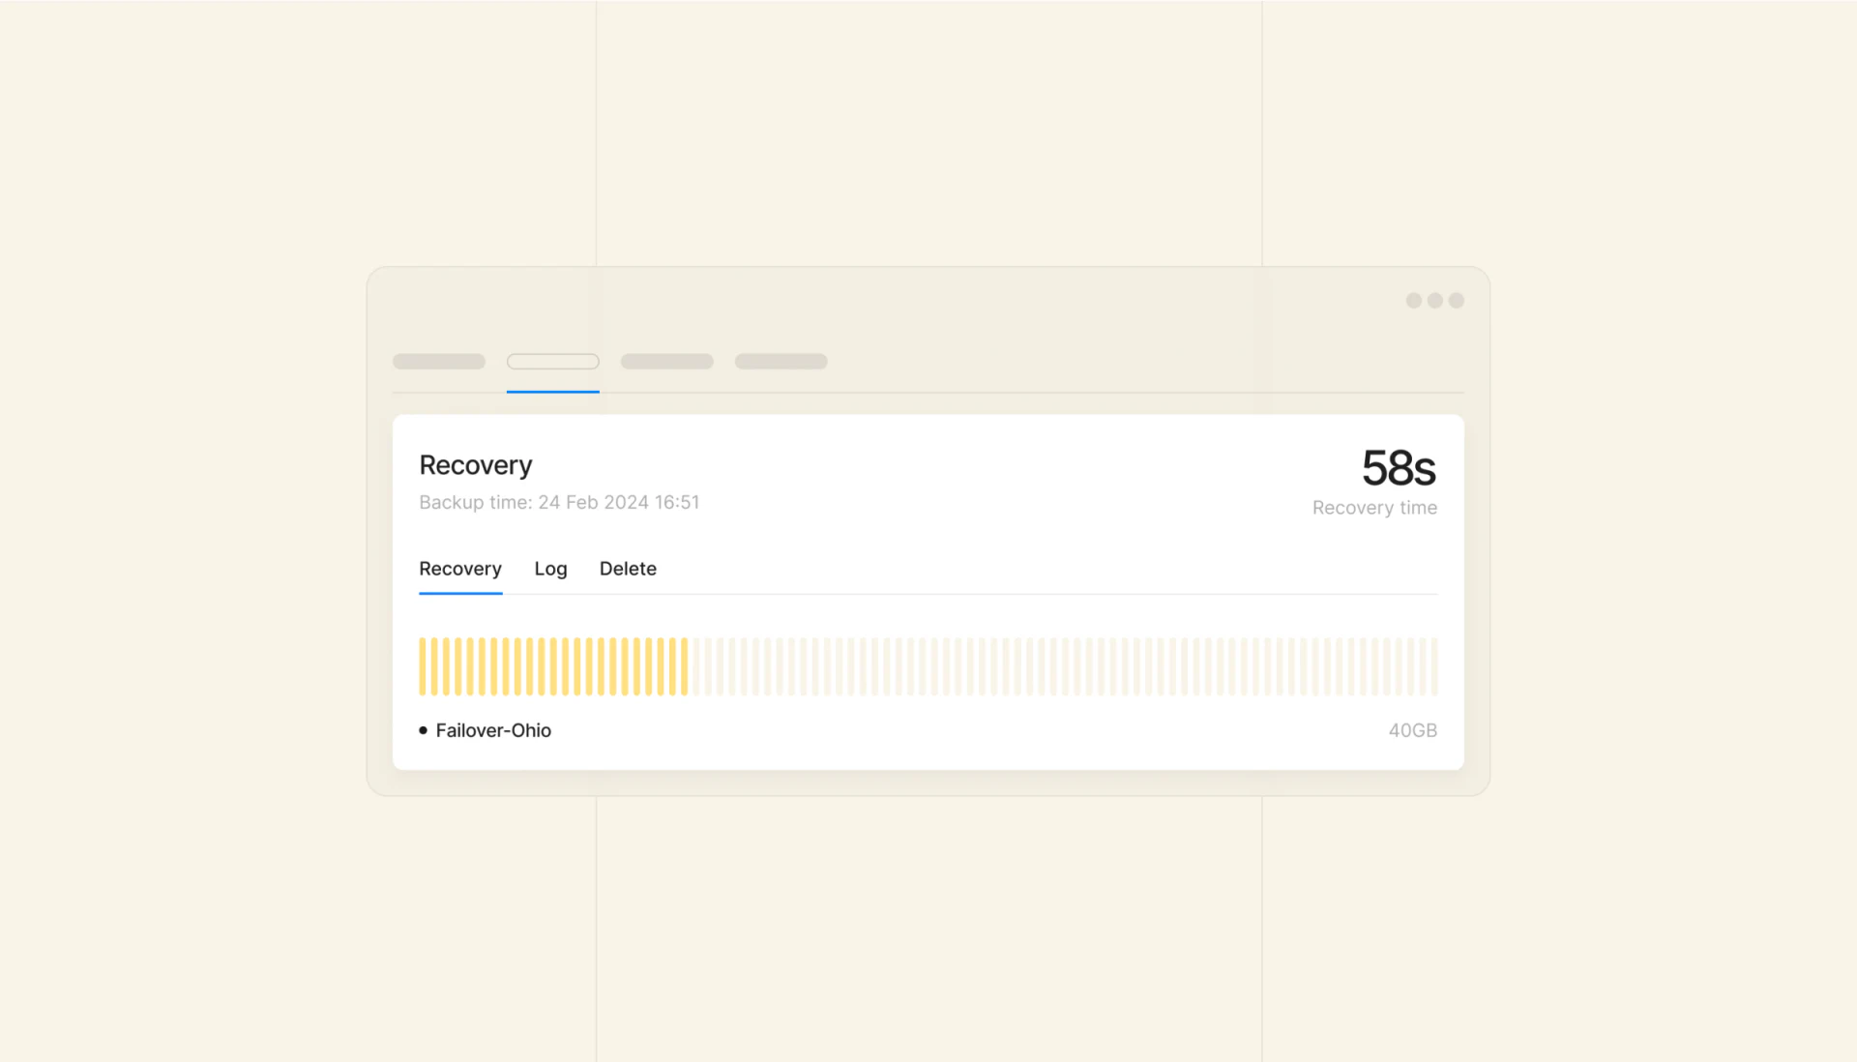This screenshot has width=1857, height=1062.
Task: Switch to the Delete tab
Action: click(x=628, y=569)
